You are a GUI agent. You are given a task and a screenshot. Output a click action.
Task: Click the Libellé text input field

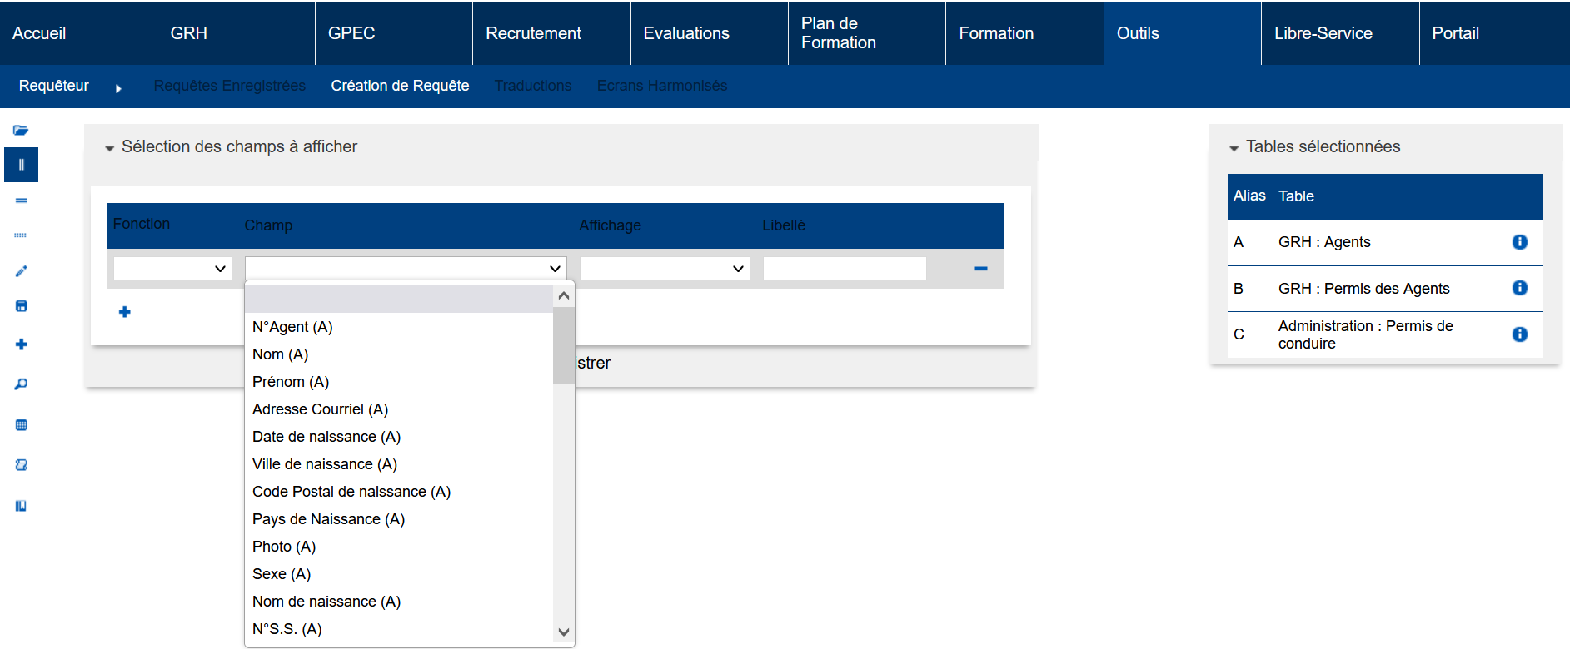(844, 269)
